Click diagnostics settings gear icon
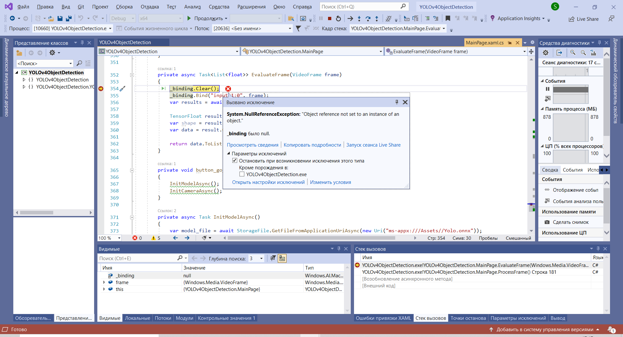The image size is (623, 337). click(x=546, y=53)
